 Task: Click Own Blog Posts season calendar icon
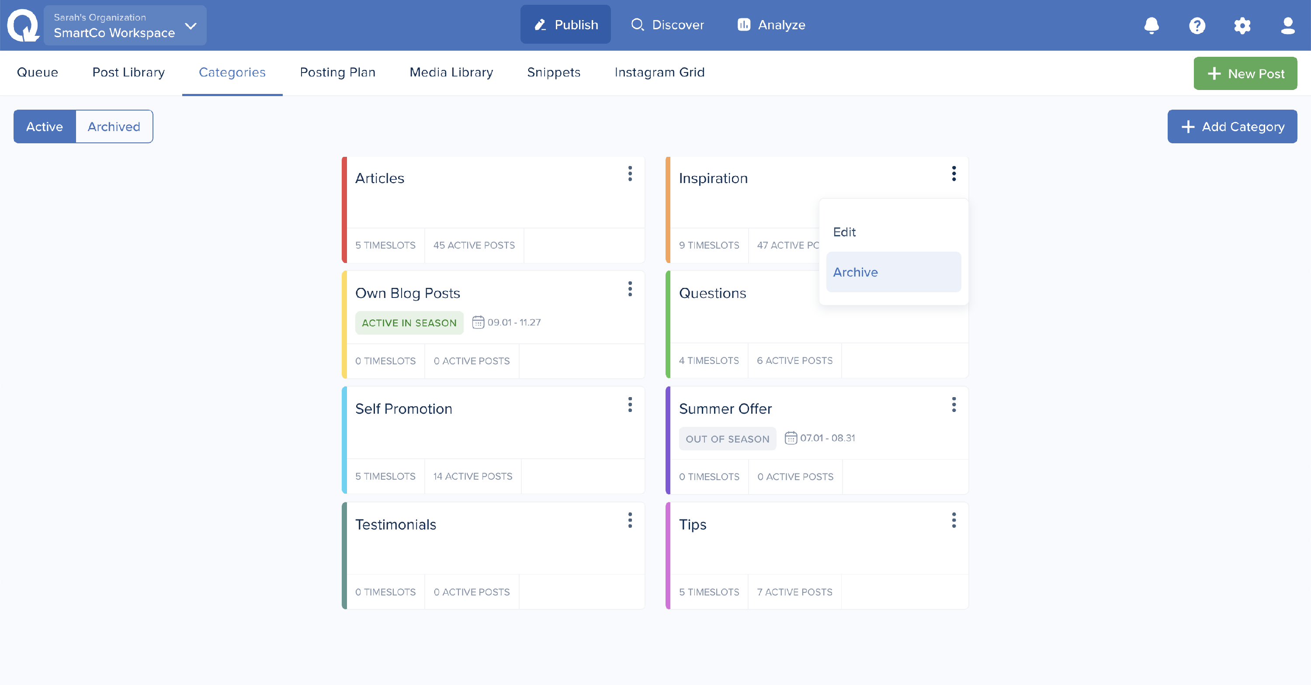tap(478, 322)
